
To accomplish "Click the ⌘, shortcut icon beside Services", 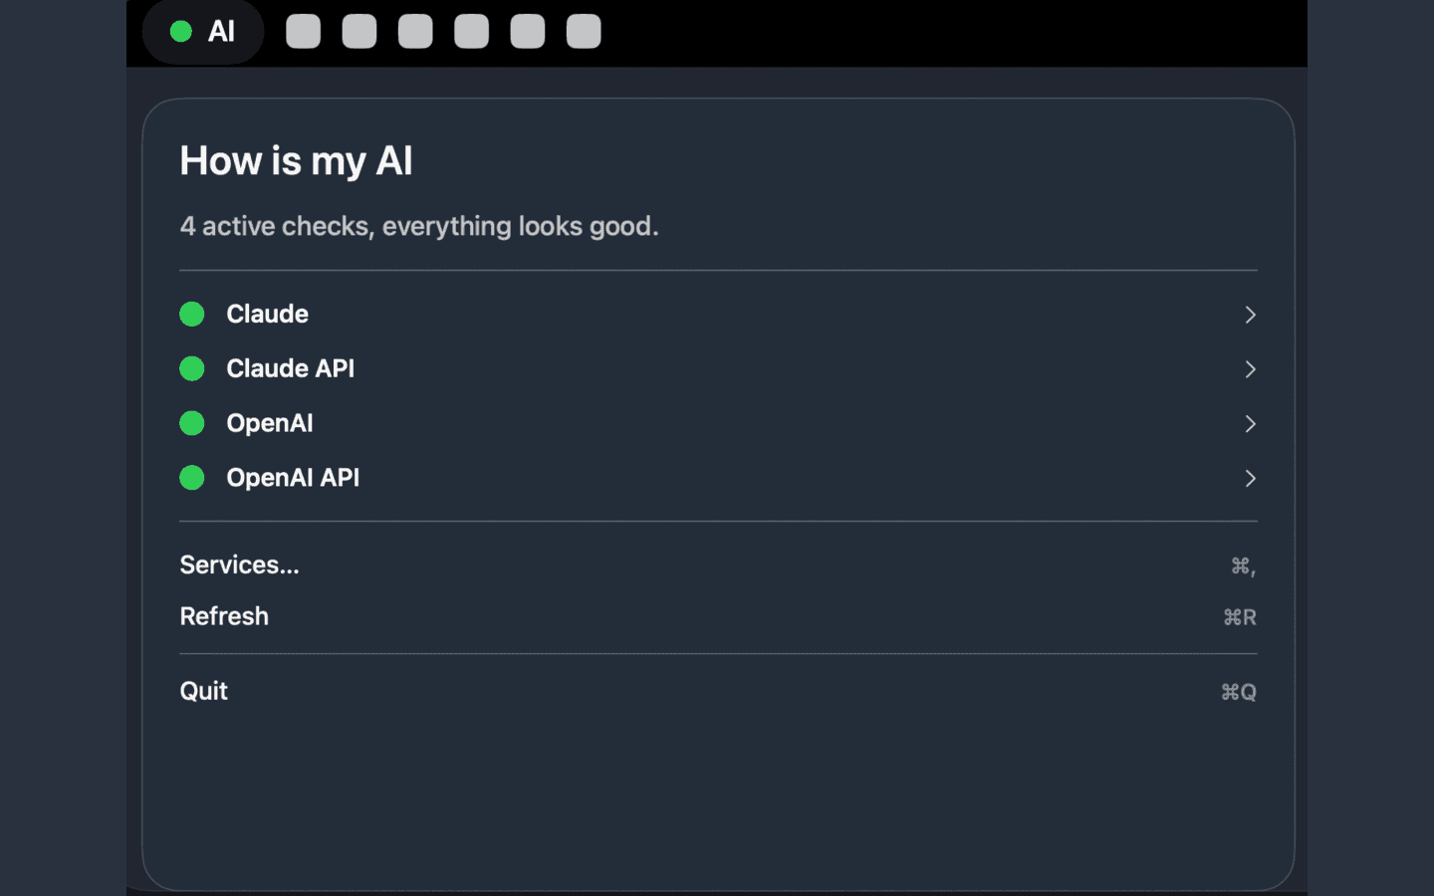I will [1242, 565].
